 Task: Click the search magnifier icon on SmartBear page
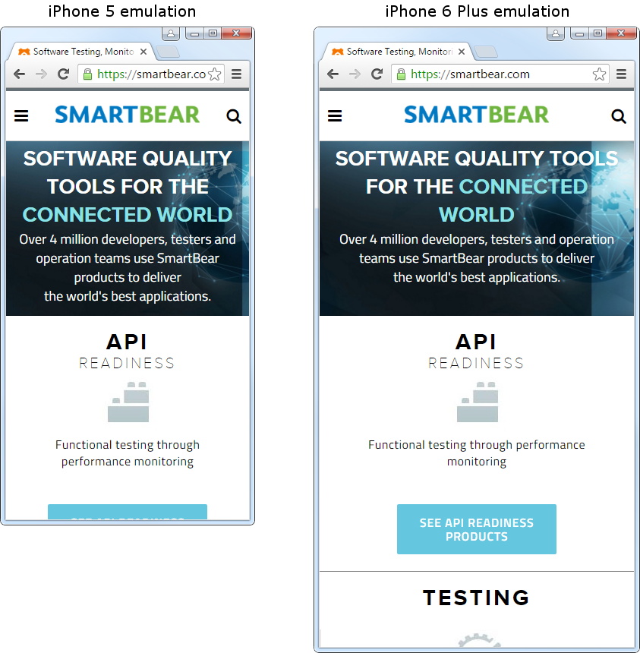[x=619, y=115]
